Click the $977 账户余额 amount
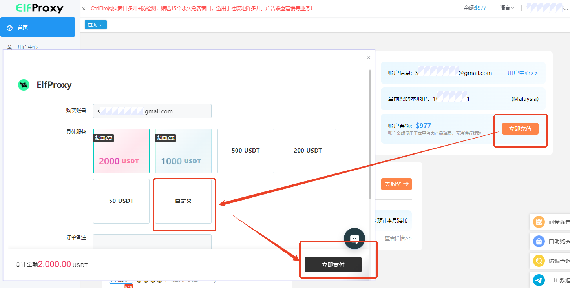 pos(423,126)
